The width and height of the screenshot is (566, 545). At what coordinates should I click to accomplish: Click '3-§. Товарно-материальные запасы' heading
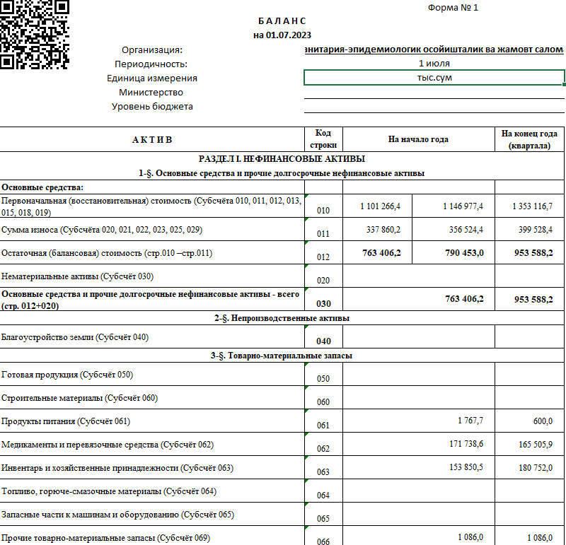[282, 356]
